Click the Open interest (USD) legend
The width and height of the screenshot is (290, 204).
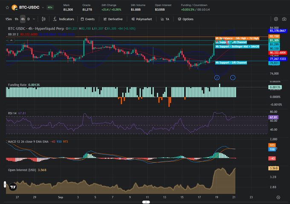coord(27,170)
